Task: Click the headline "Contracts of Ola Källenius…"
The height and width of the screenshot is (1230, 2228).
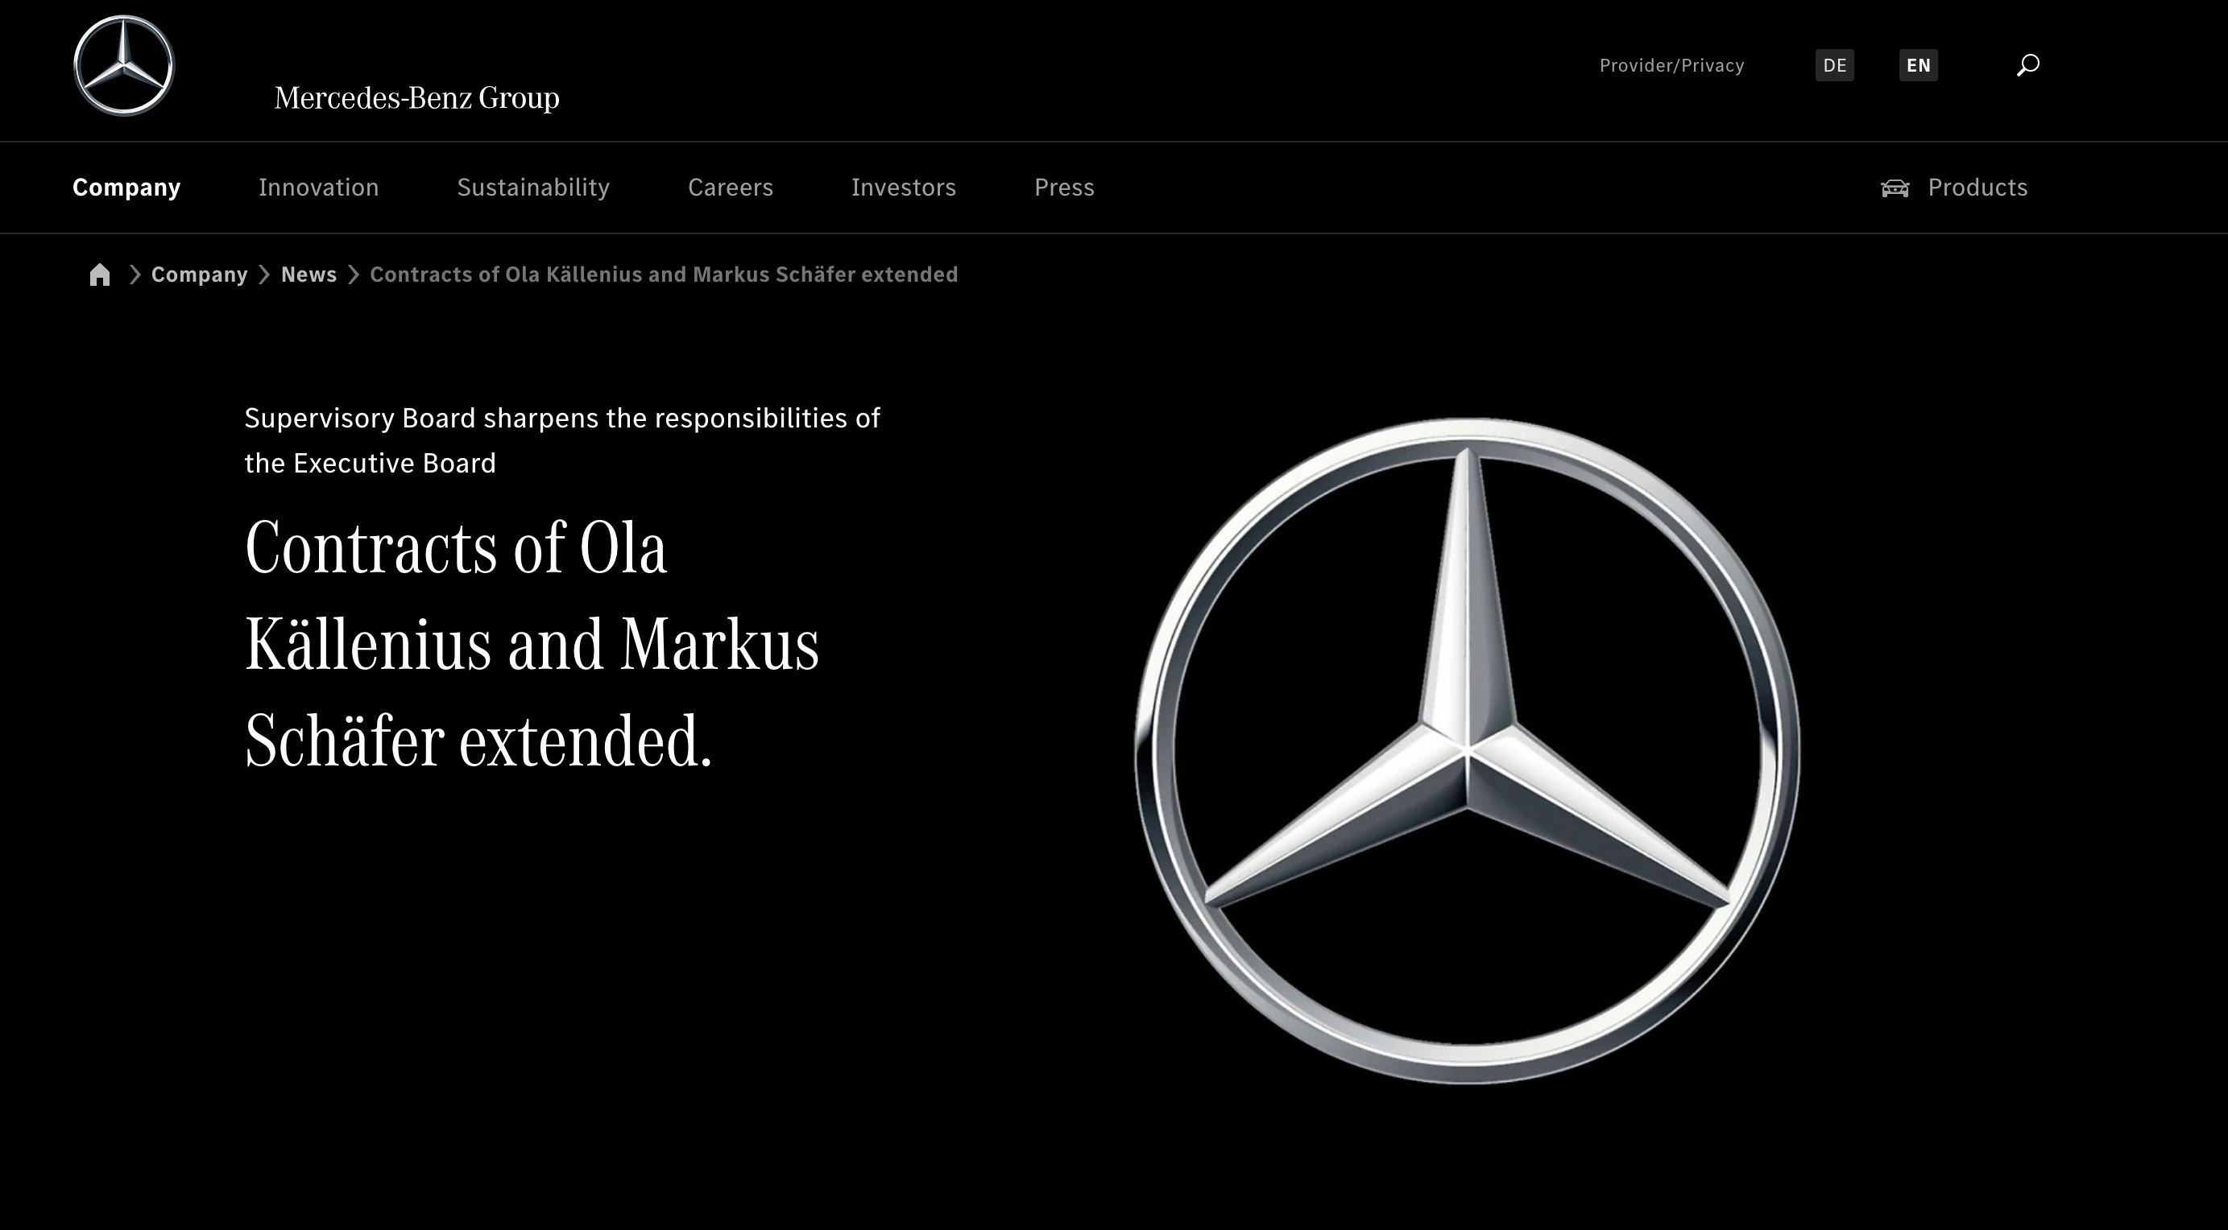Action: coord(532,644)
